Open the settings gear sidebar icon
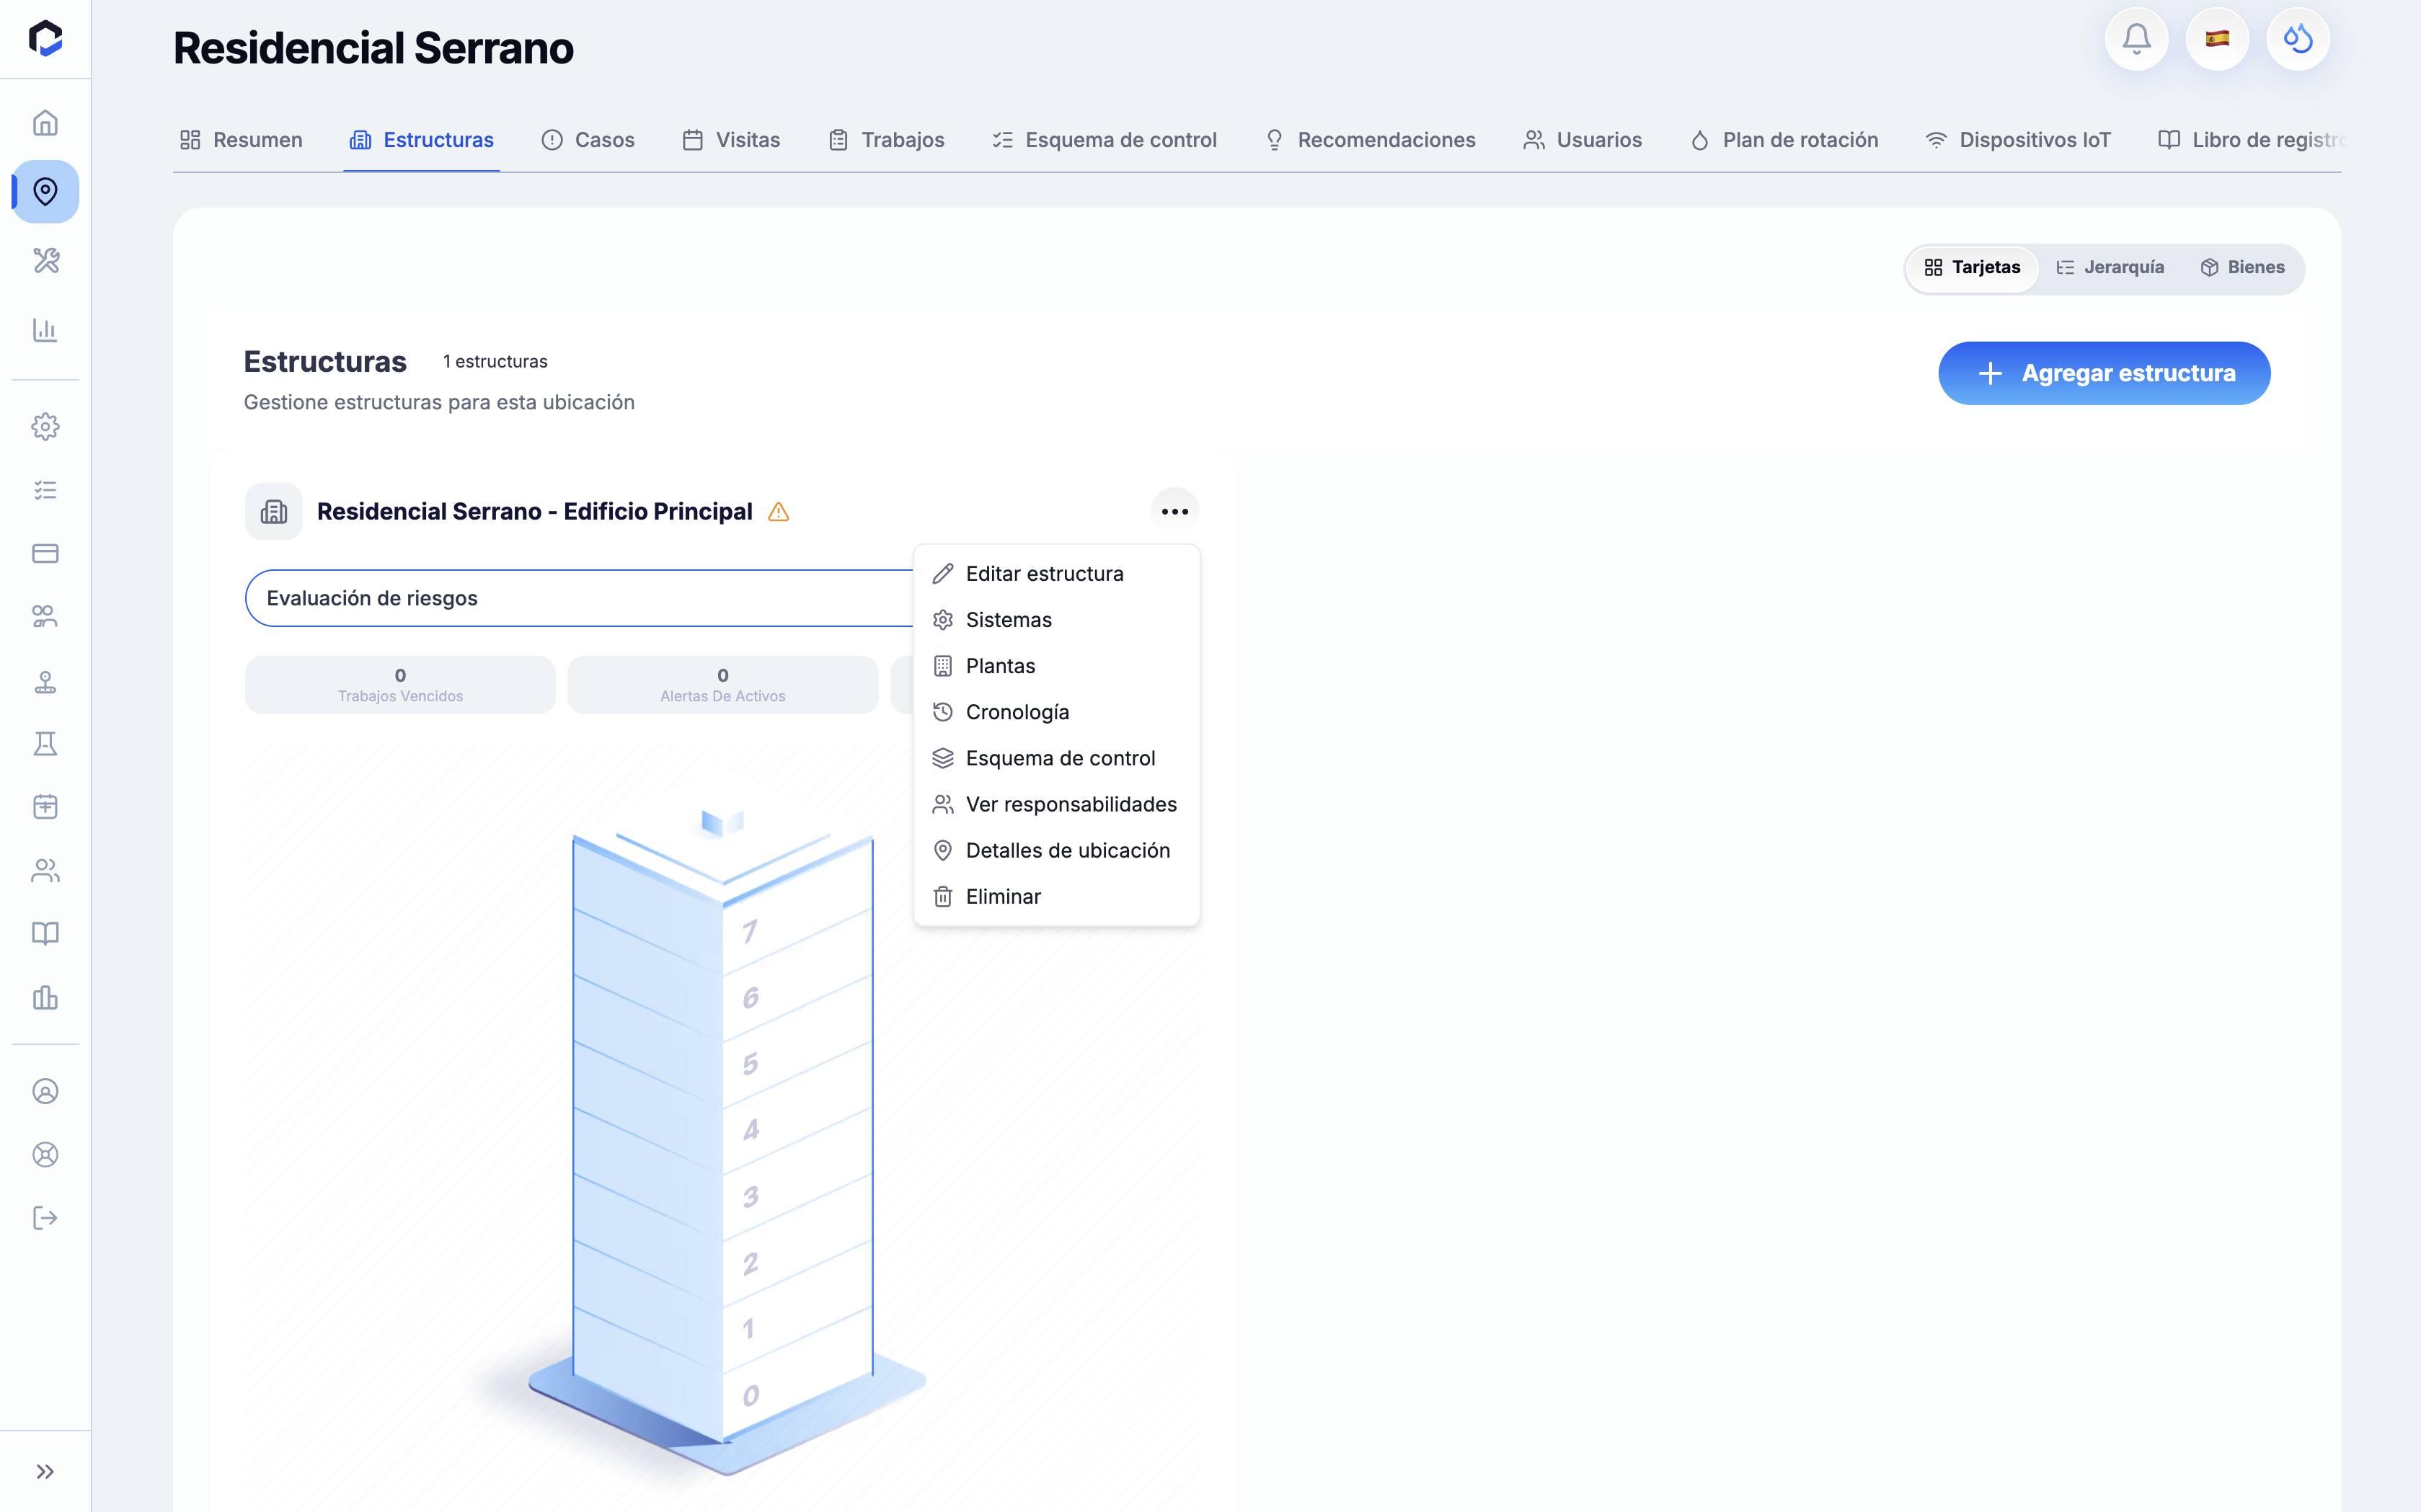Screen dimensions: 2421x1512 [45, 427]
